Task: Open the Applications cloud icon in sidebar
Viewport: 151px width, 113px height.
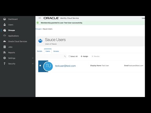Action: [4, 36]
